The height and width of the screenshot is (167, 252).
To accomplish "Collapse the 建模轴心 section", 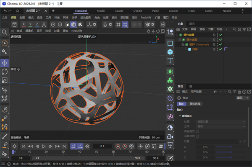I will (x=180, y=116).
